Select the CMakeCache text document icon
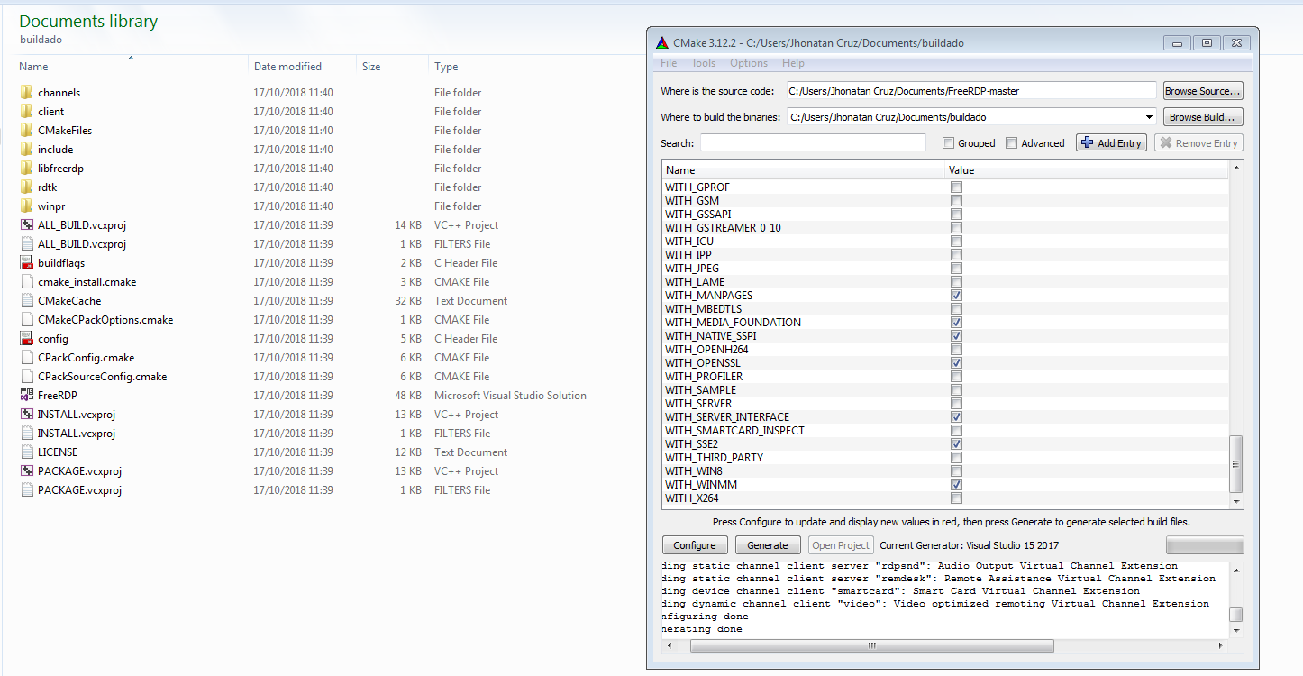The height and width of the screenshot is (676, 1303). click(x=27, y=300)
